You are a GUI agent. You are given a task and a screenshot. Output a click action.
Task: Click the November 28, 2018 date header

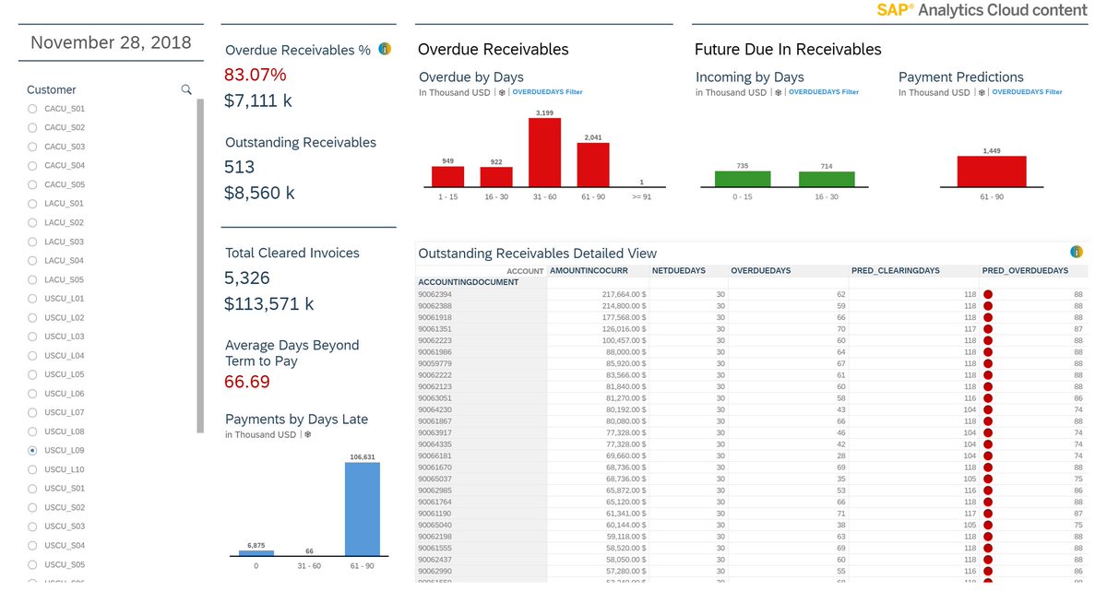[111, 42]
